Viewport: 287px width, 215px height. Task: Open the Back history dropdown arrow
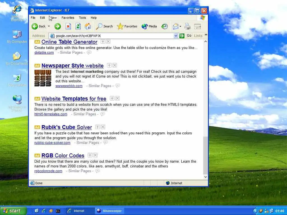click(x=49, y=26)
